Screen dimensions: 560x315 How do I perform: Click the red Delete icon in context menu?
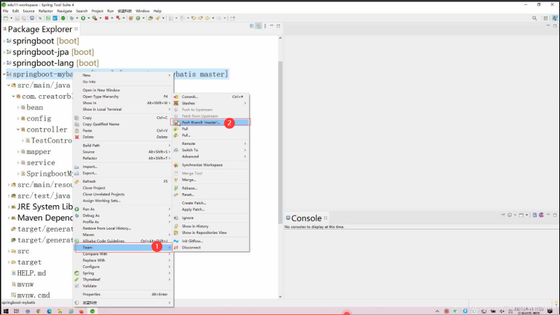78,137
